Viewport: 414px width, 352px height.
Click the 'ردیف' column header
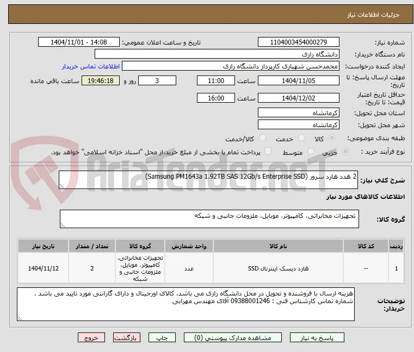pyautogui.click(x=396, y=246)
